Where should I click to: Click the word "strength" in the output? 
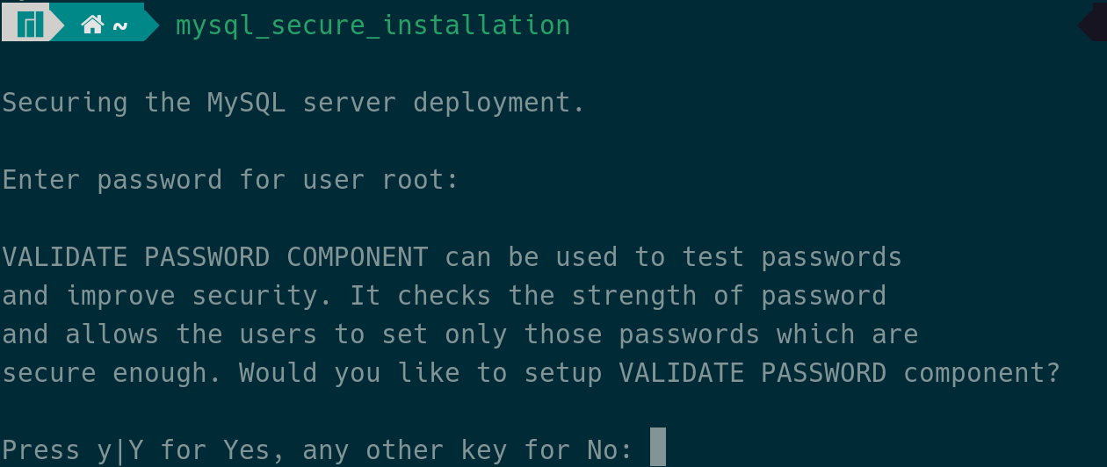click(x=633, y=296)
